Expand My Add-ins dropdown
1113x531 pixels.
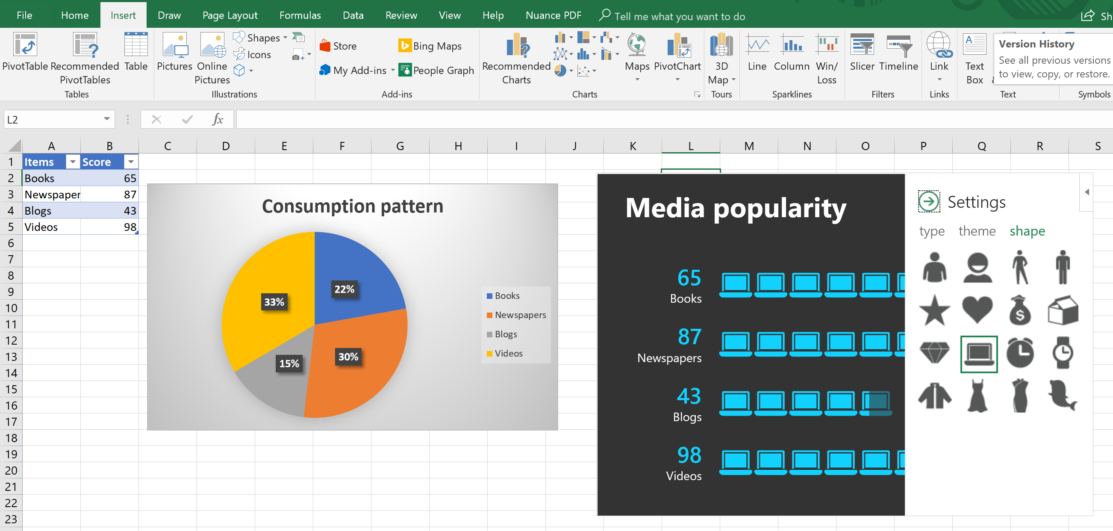(393, 70)
